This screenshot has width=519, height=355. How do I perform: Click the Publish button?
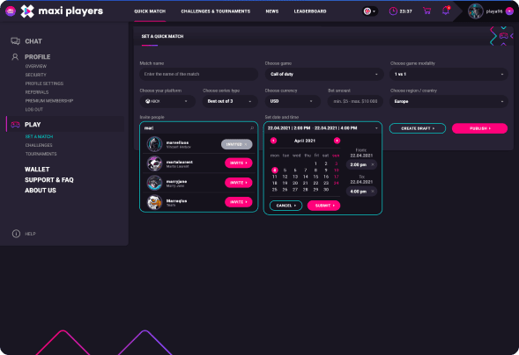[x=479, y=128]
